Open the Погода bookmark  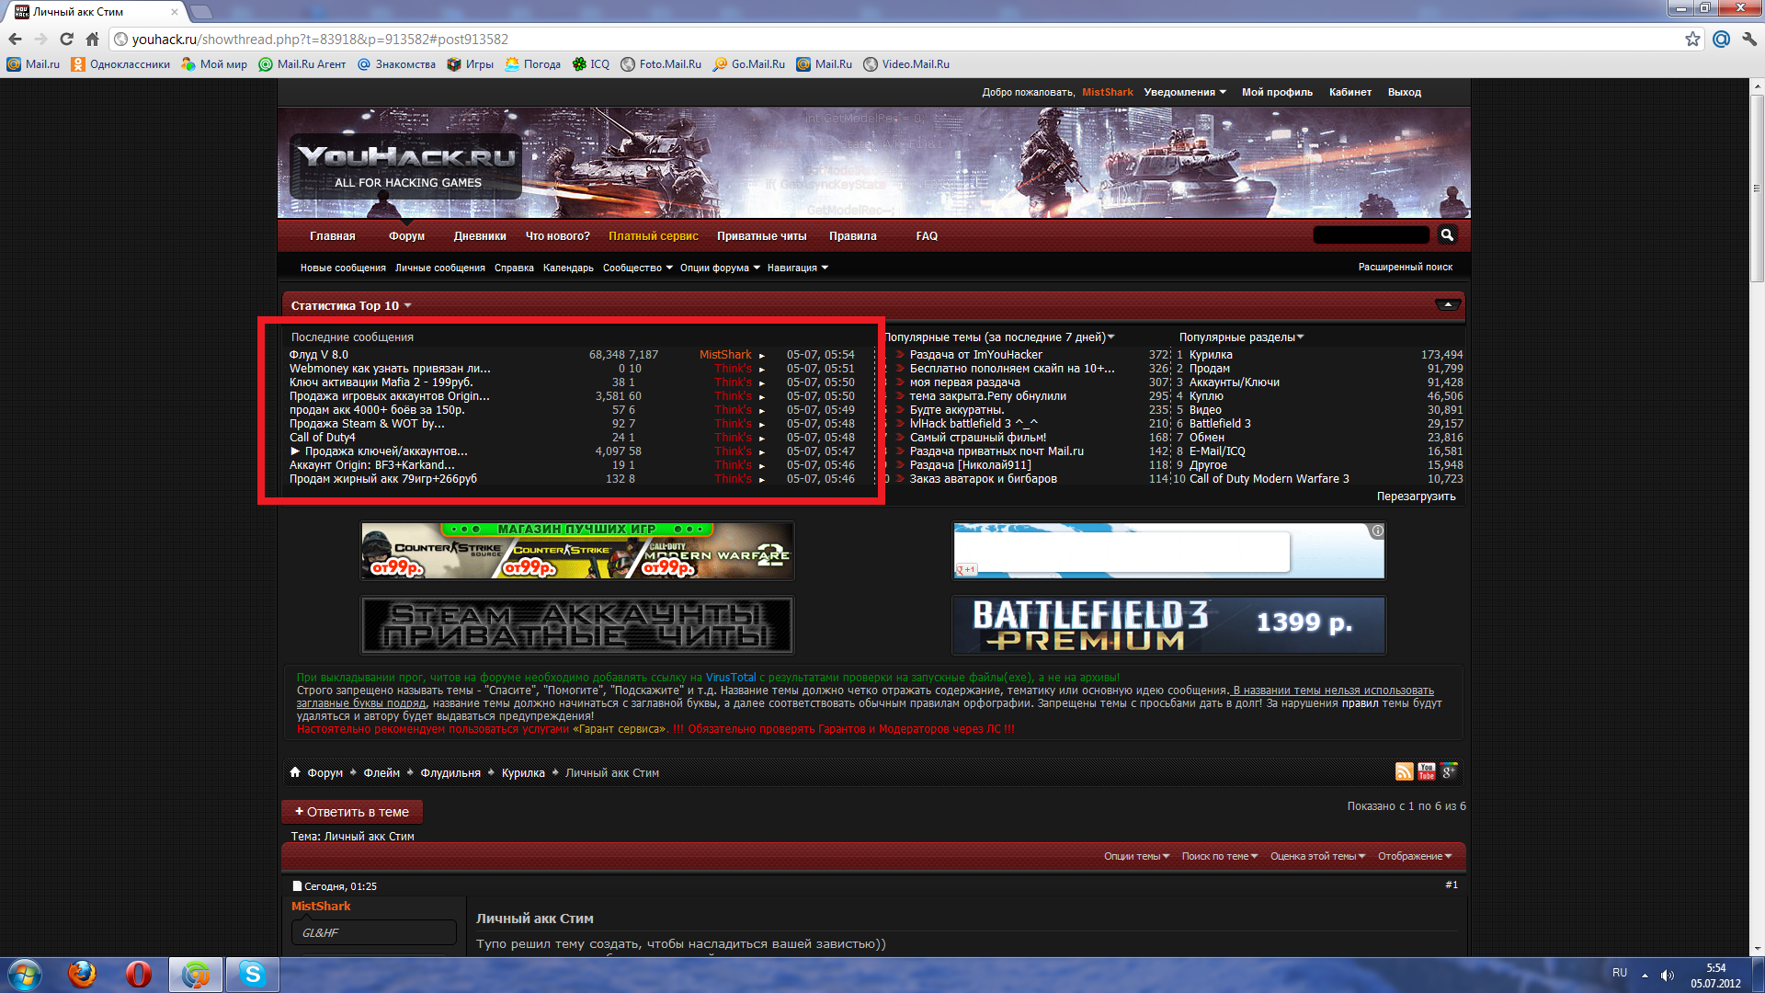532,64
